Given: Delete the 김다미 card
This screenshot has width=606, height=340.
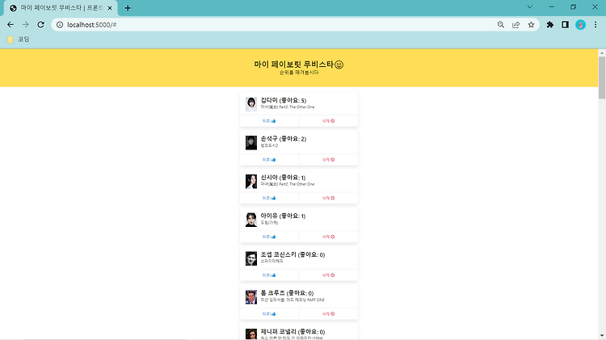Looking at the screenshot, I should coord(329,121).
